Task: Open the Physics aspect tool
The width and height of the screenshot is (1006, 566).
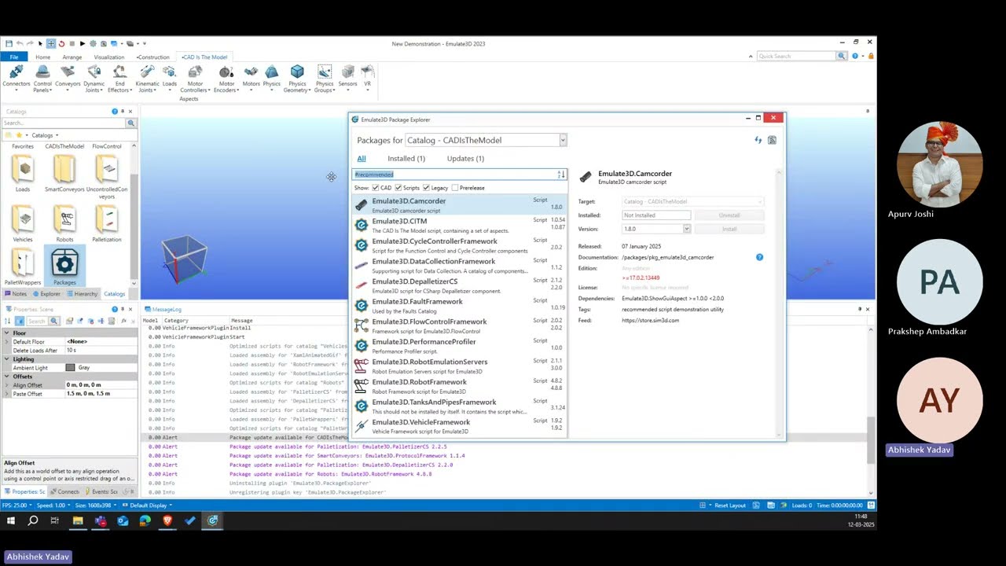Action: coord(272,77)
